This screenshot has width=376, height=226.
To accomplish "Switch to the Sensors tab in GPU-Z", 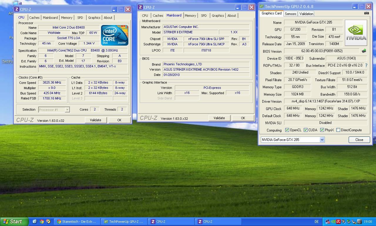I will (x=290, y=14).
